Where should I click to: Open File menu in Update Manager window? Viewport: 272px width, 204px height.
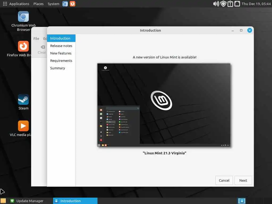click(36, 39)
